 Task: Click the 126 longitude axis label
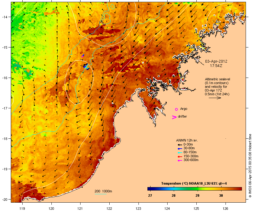tap(226, 209)
